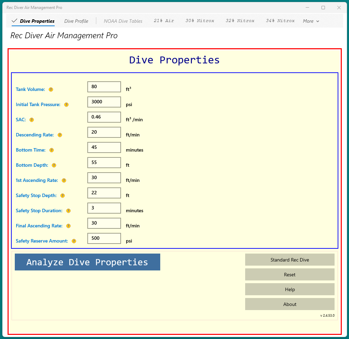
Task: Click the Reset button
Action: pyautogui.click(x=290, y=275)
